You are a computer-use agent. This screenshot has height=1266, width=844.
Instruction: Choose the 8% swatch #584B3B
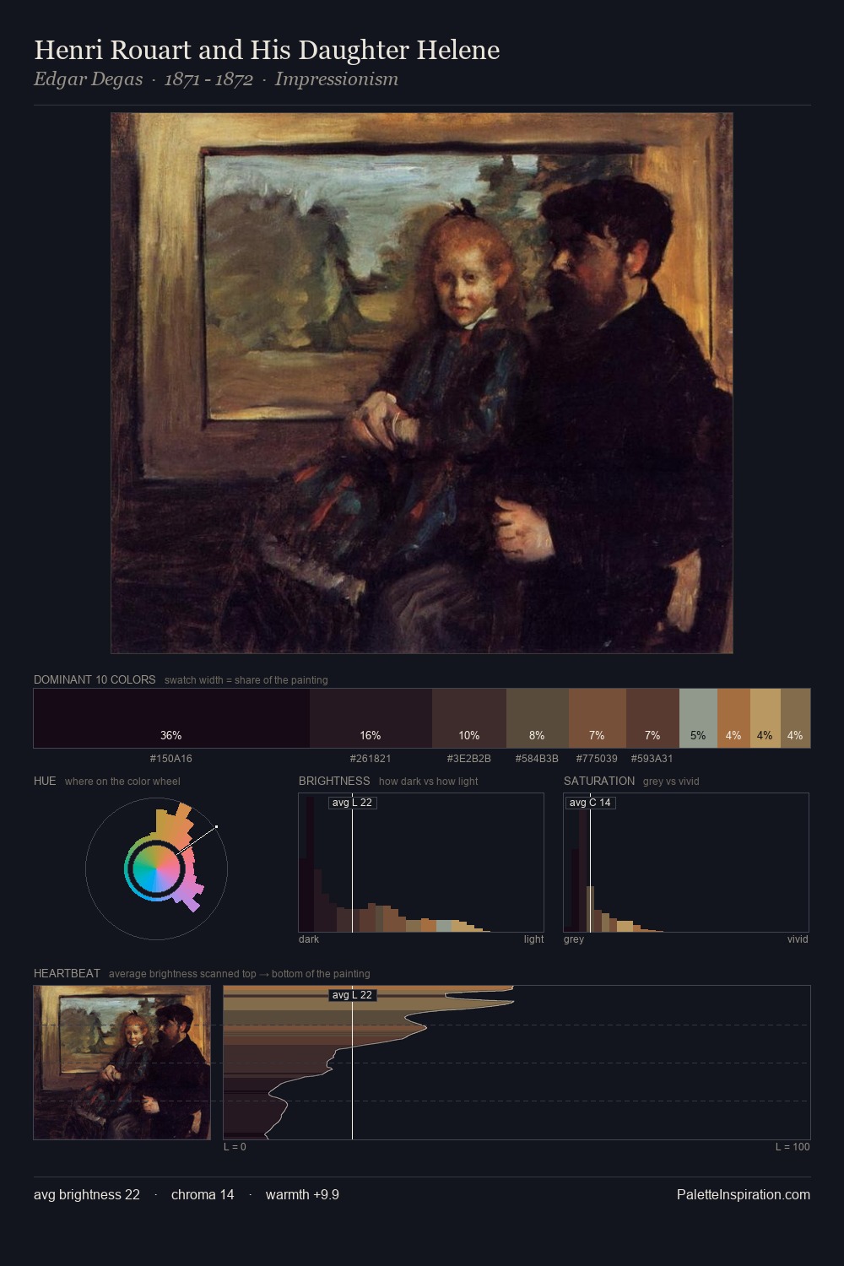(538, 718)
